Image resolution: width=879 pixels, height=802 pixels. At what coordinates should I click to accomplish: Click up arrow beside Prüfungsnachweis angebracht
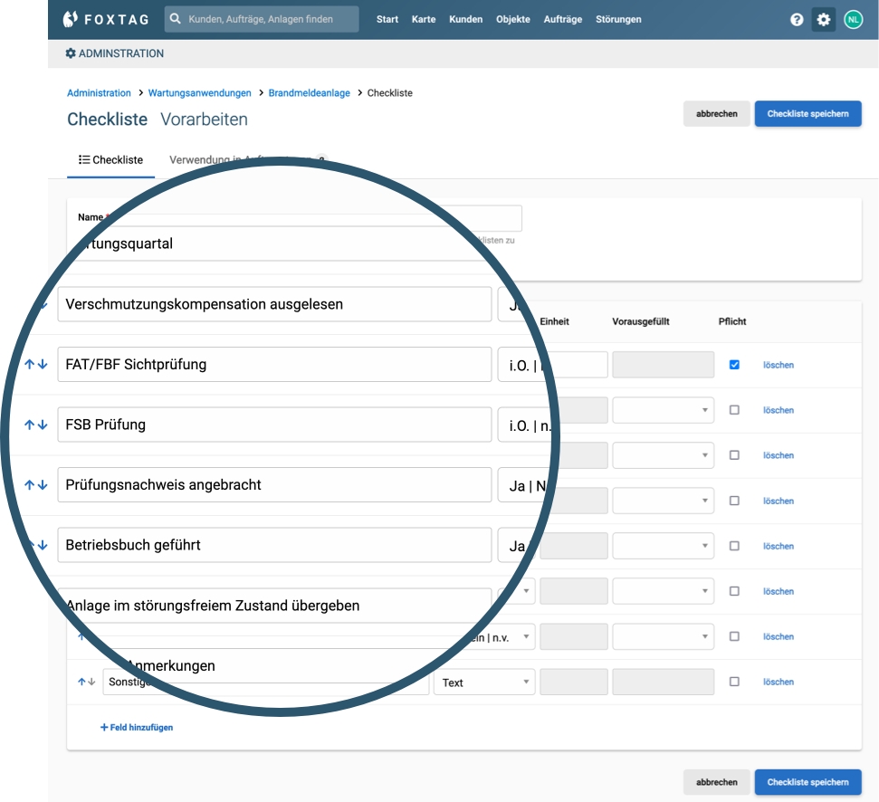point(30,485)
